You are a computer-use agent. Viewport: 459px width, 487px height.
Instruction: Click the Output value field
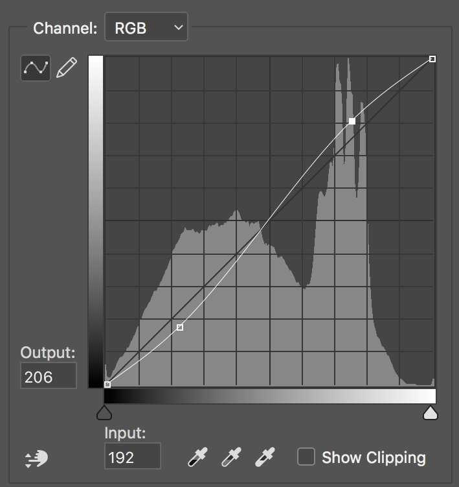pyautogui.click(x=49, y=376)
